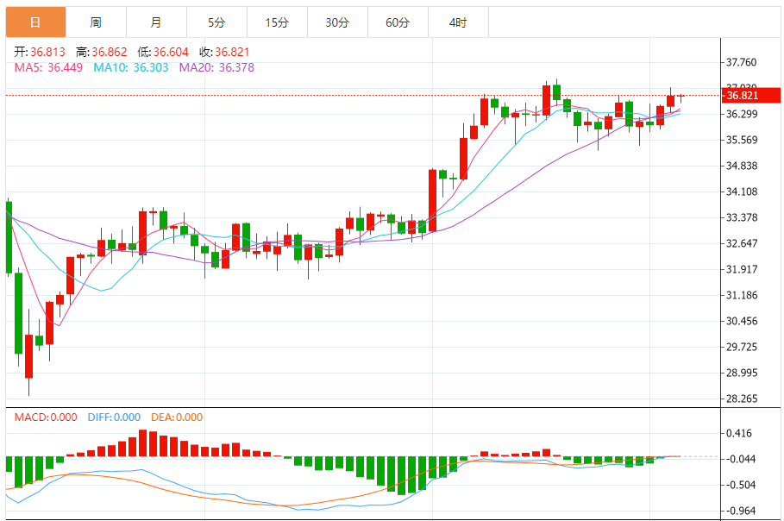
Task: Click the MA10: 36.303 indicator text
Action: point(131,67)
